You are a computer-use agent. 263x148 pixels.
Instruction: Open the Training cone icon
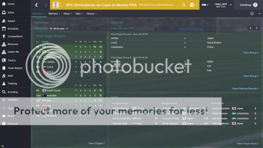tap(4, 83)
